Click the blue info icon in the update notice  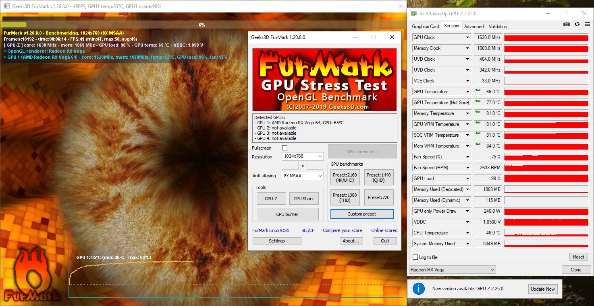(x=419, y=289)
